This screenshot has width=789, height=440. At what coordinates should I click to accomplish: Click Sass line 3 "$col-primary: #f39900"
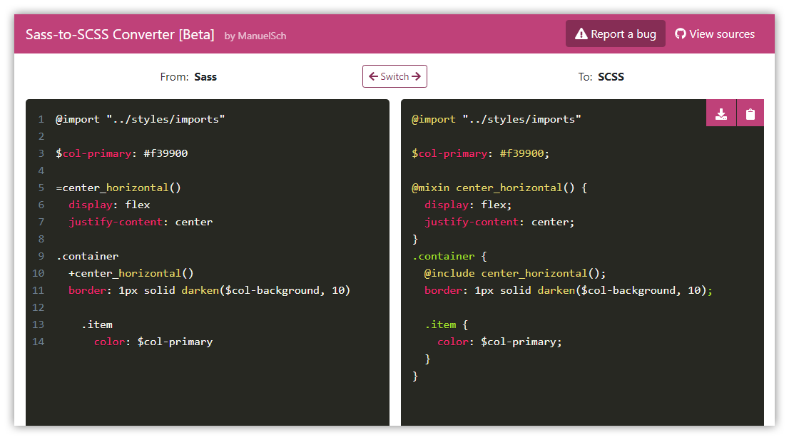[x=121, y=153]
